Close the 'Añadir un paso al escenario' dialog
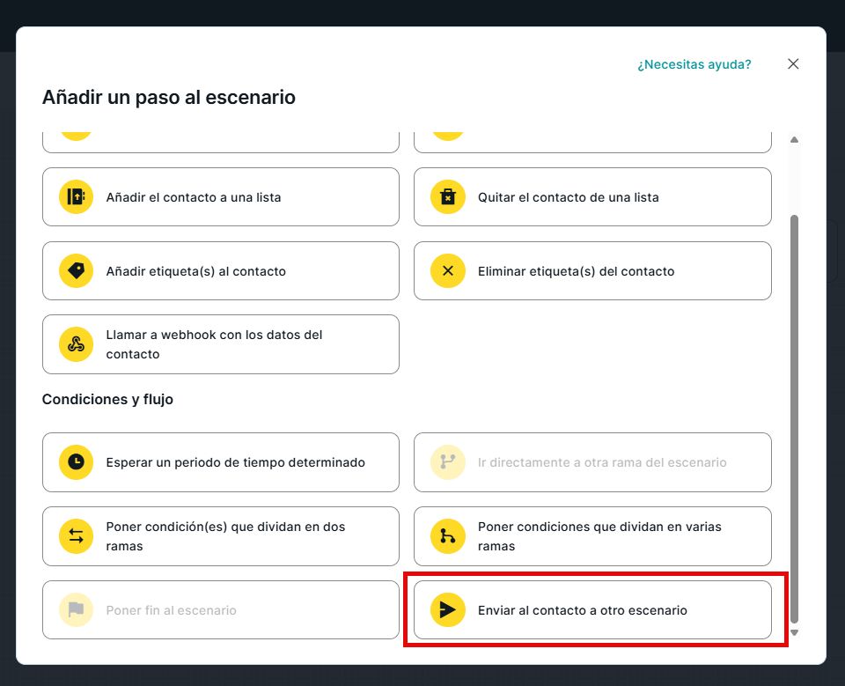Image resolution: width=845 pixels, height=686 pixels. (x=793, y=64)
